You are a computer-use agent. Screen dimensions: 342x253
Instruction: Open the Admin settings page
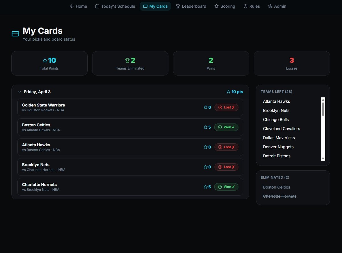[277, 6]
